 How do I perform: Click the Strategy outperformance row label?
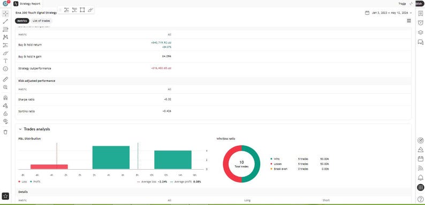pos(35,69)
